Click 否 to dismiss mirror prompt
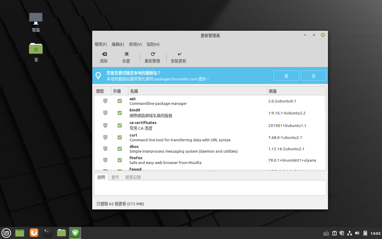 pyautogui.click(x=313, y=76)
